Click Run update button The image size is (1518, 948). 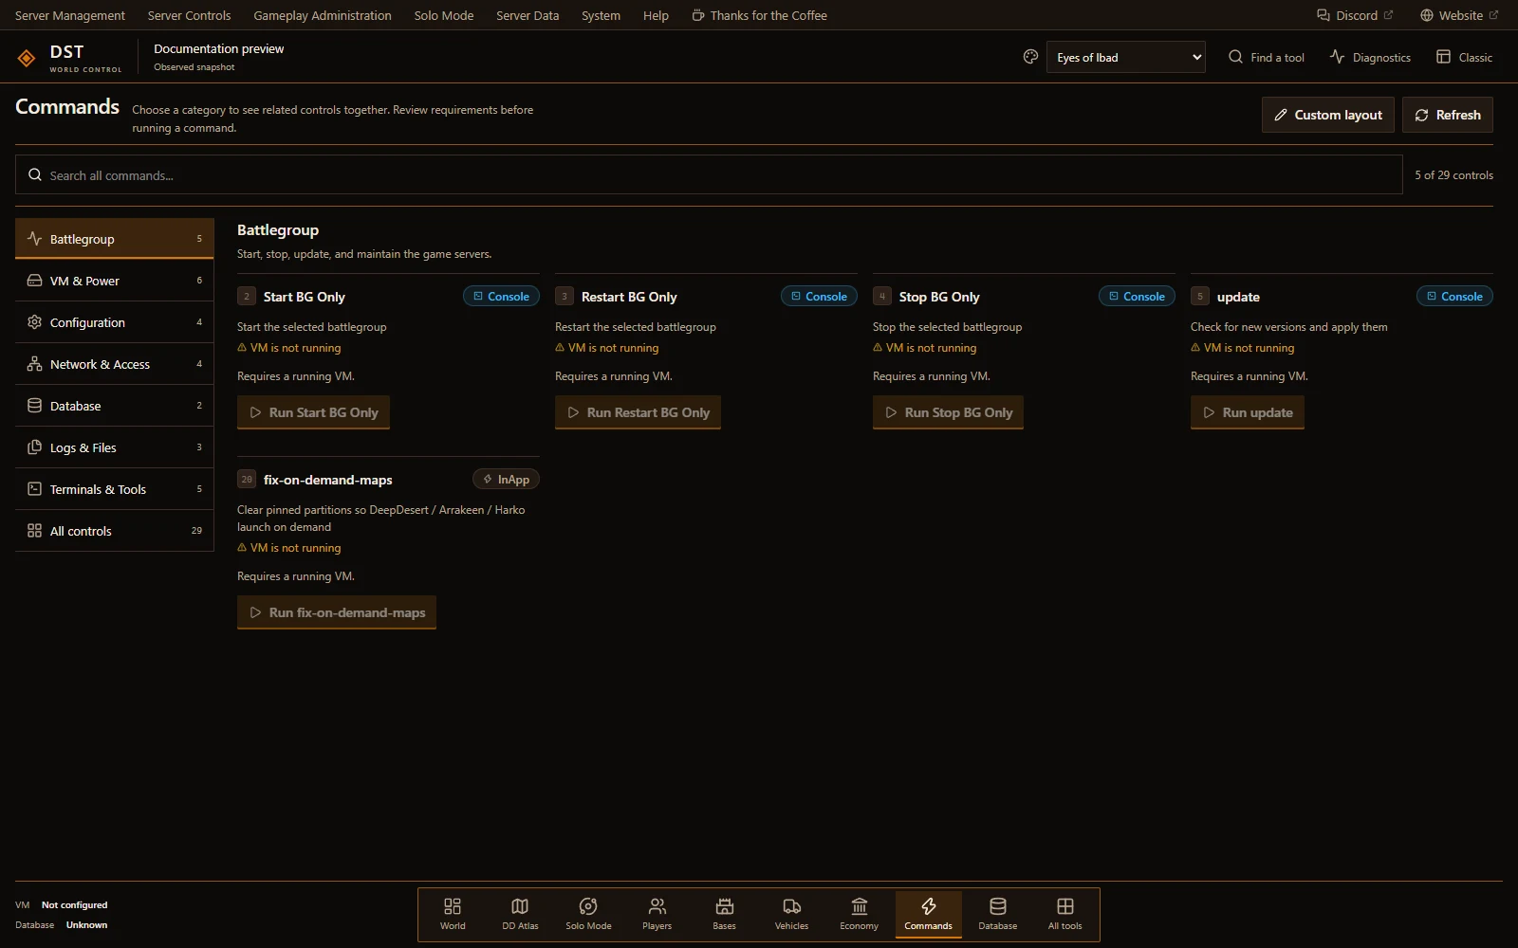point(1247,412)
